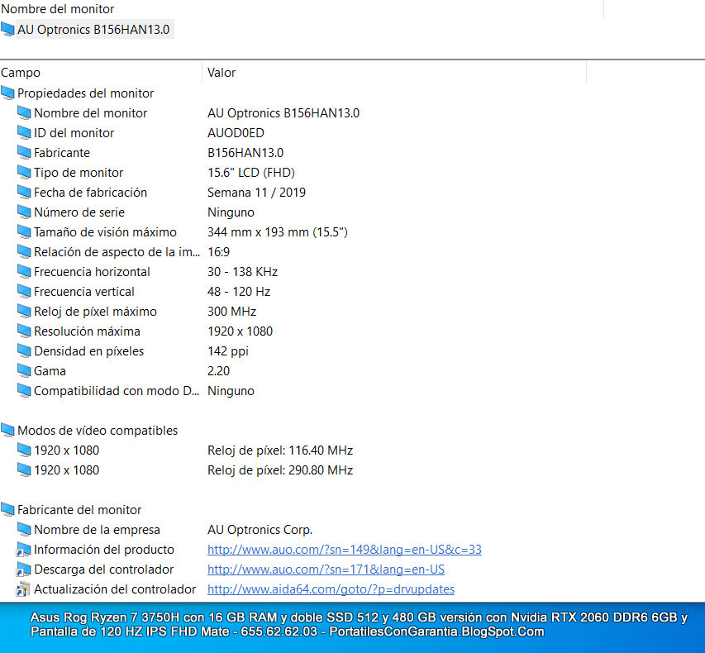Click the icon beside Tamaño de visión máximo
Viewport: 705px width, 653px height.
(x=24, y=231)
